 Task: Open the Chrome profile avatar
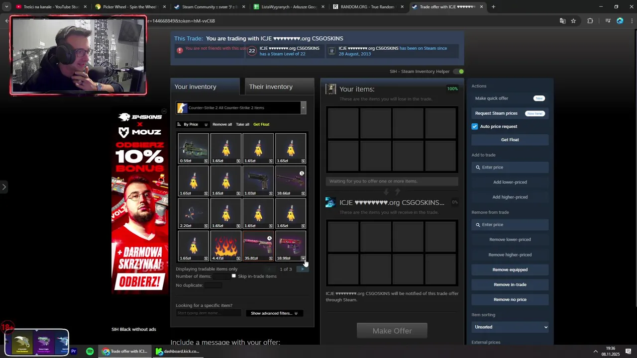620,21
